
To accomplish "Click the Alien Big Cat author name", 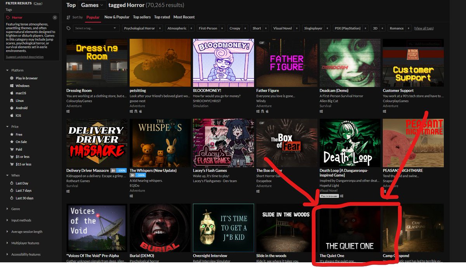I will coord(329,101).
